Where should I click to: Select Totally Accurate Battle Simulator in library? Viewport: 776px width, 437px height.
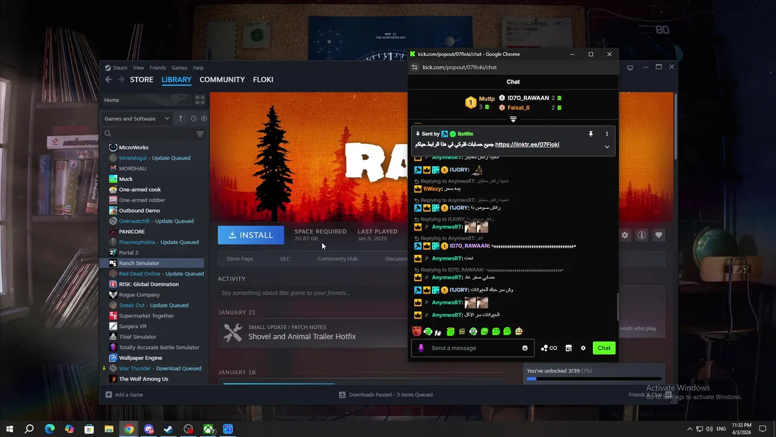[152, 347]
